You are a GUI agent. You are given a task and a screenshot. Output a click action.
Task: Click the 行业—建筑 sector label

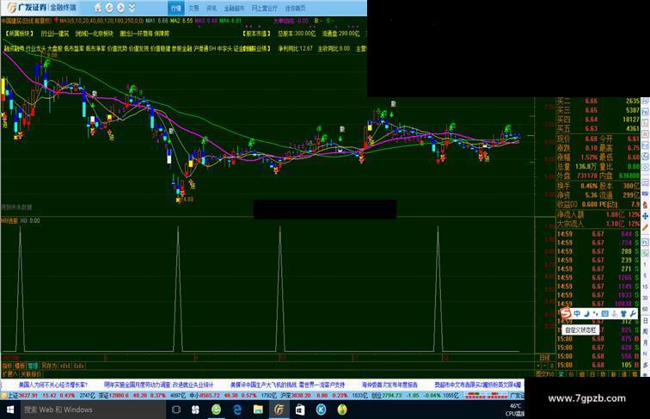55,34
